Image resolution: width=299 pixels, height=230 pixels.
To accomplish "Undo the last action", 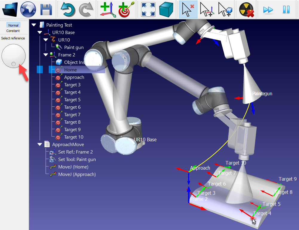I will pyautogui.click(x=68, y=10).
